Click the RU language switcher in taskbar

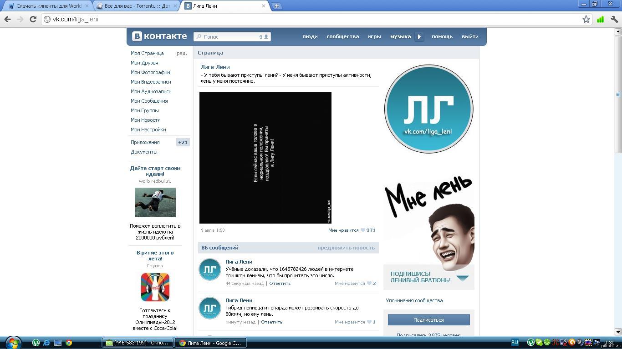coord(515,343)
